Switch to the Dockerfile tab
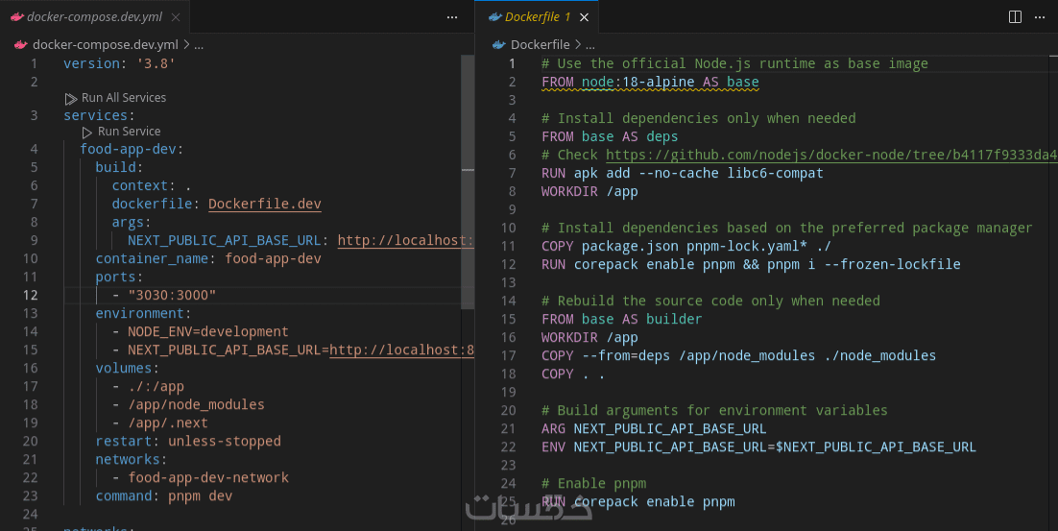The height and width of the screenshot is (531, 1058). coord(537,17)
